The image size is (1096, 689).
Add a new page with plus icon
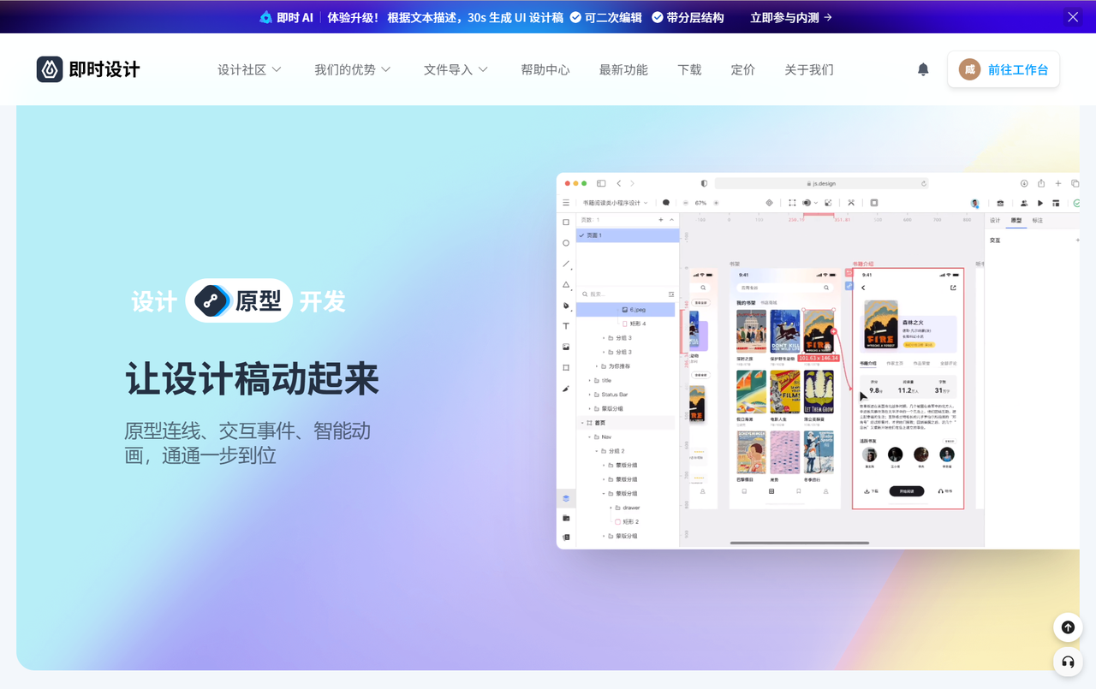coord(660,220)
